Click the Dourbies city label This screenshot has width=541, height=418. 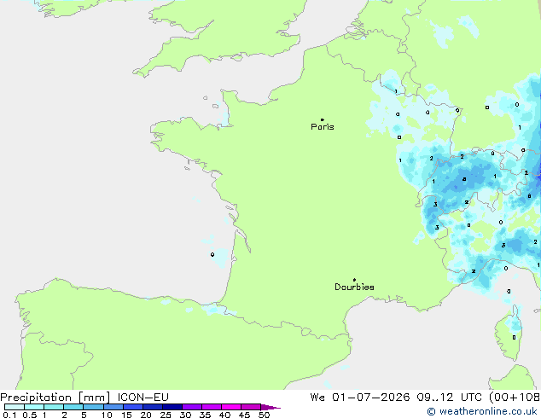coord(354,287)
